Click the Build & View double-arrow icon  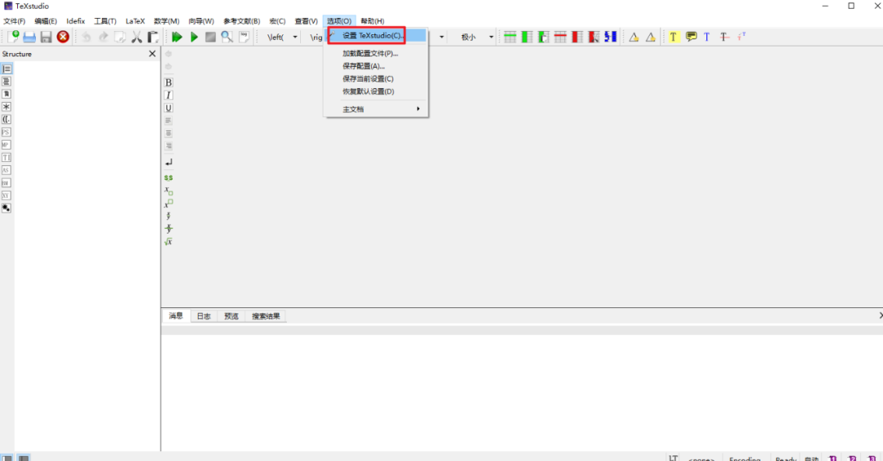(x=177, y=37)
